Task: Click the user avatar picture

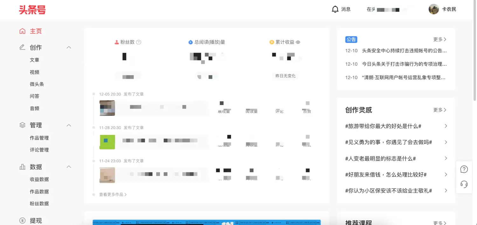Action: tap(433, 9)
